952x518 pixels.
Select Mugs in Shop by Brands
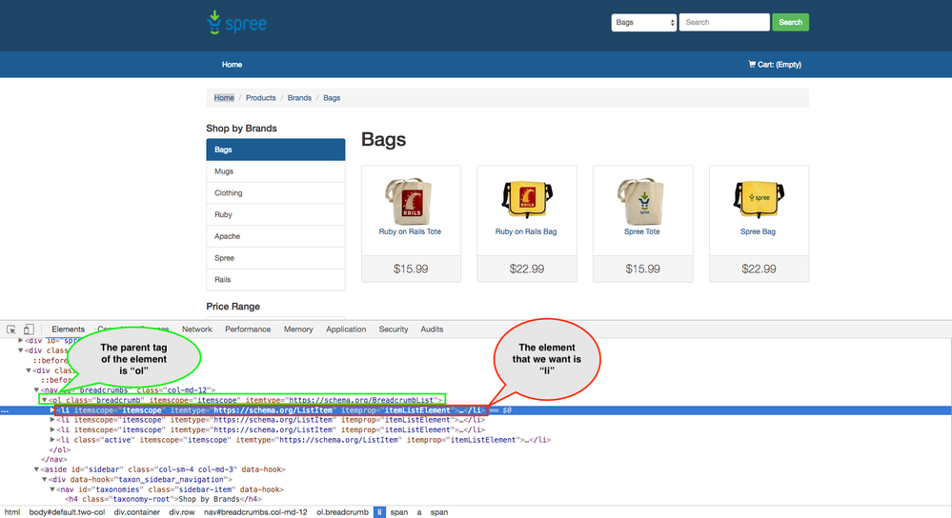coord(275,171)
